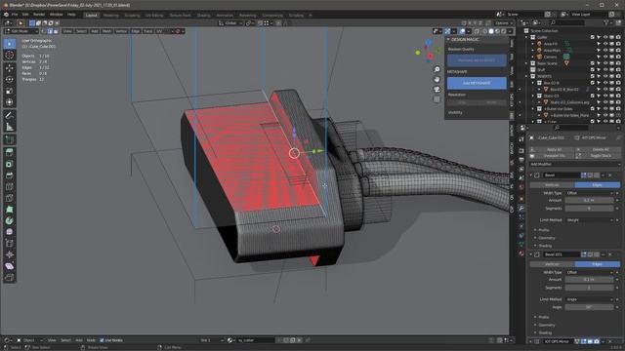
Task: Open the Edit Mode dropdown
Action: click(21, 31)
